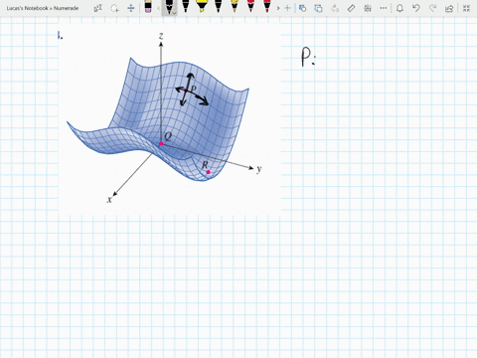Click the Ink to Text icon
477x358 pixels.
pyautogui.click(x=335, y=8)
